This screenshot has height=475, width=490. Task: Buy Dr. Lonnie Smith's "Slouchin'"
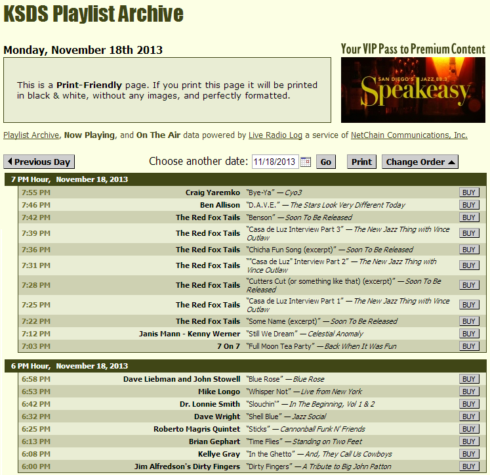469,404
